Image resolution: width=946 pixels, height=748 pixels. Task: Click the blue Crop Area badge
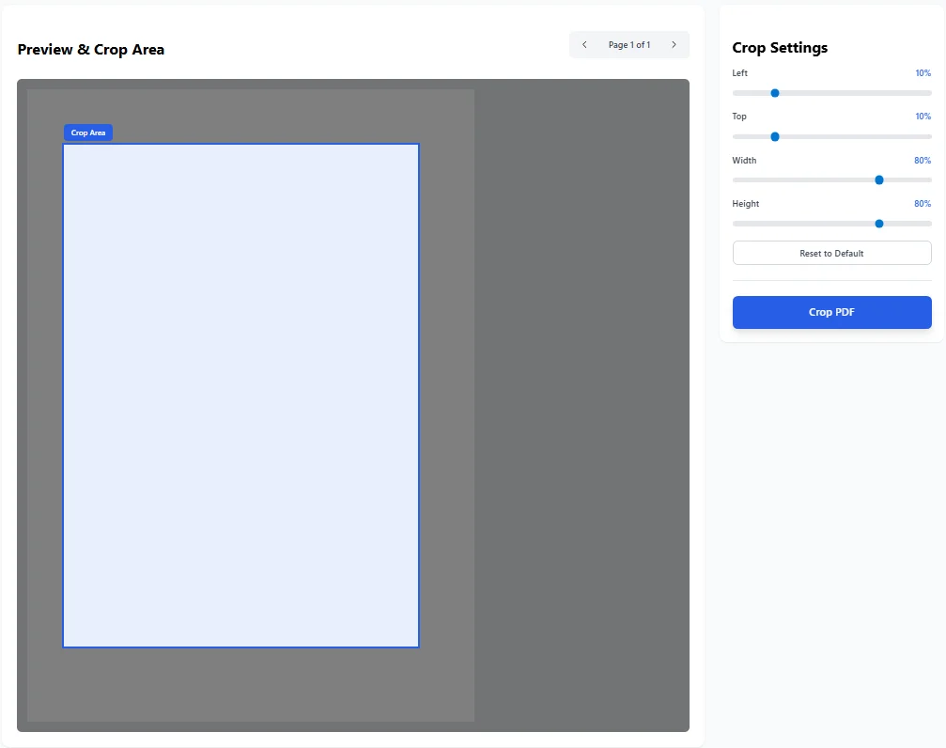click(87, 132)
